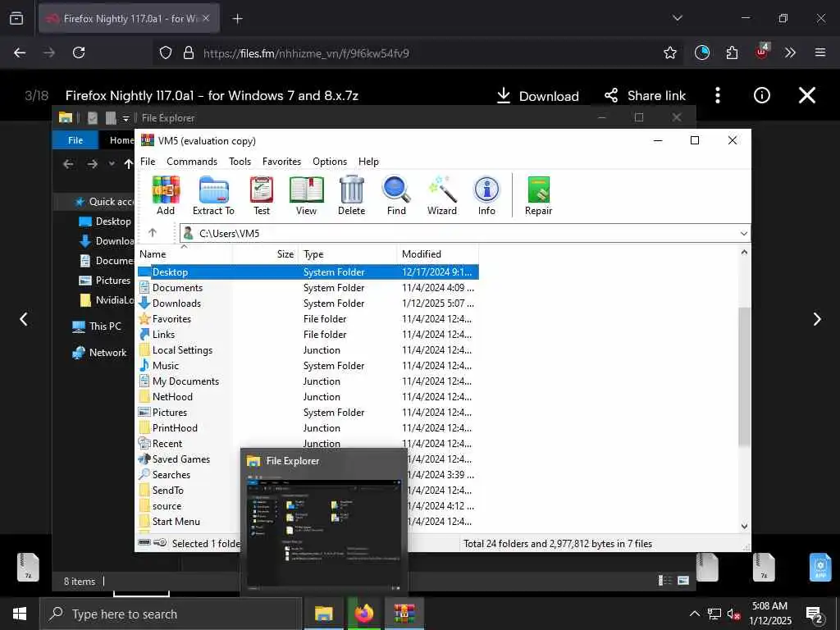Select Pictures in the File Explorer Quick access
Screen dimensions: 840x630
[x=105, y=281]
